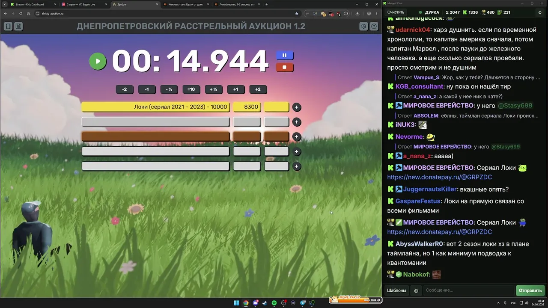Click the +½ timer adjustment button

tap(213, 89)
